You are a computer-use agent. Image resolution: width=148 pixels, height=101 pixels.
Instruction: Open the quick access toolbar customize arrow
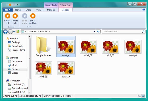tap(17, 5)
